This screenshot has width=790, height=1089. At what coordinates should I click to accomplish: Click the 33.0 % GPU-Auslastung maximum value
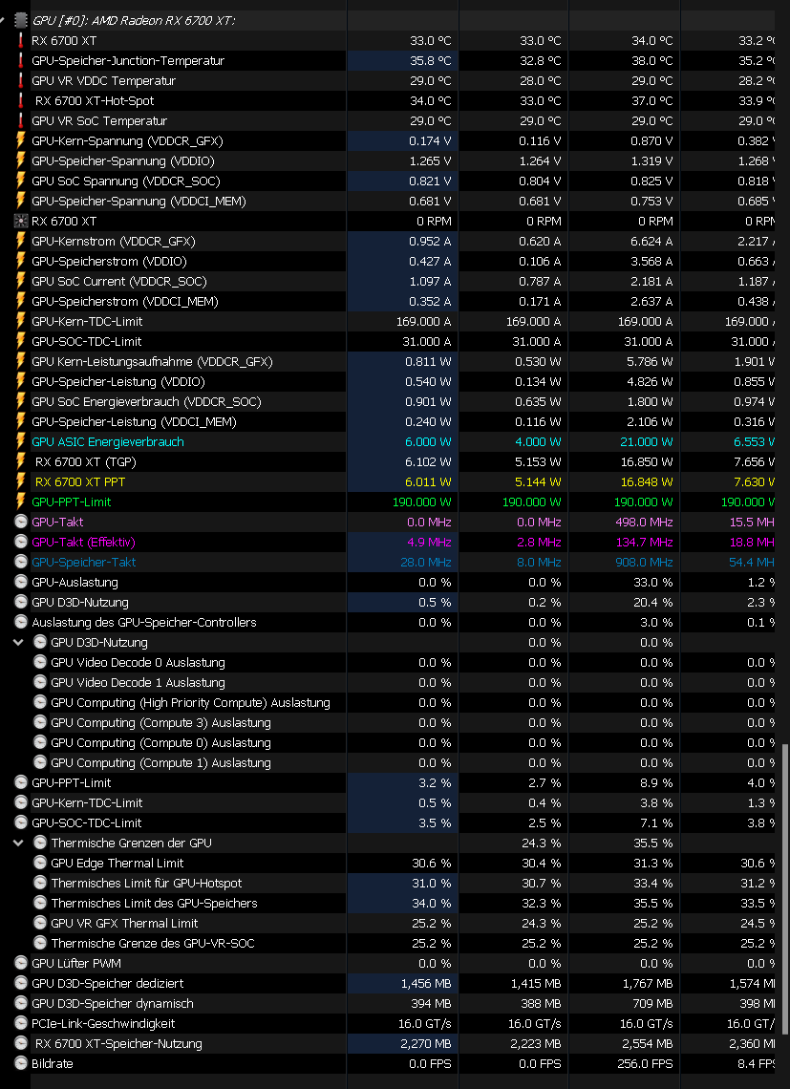tap(653, 583)
